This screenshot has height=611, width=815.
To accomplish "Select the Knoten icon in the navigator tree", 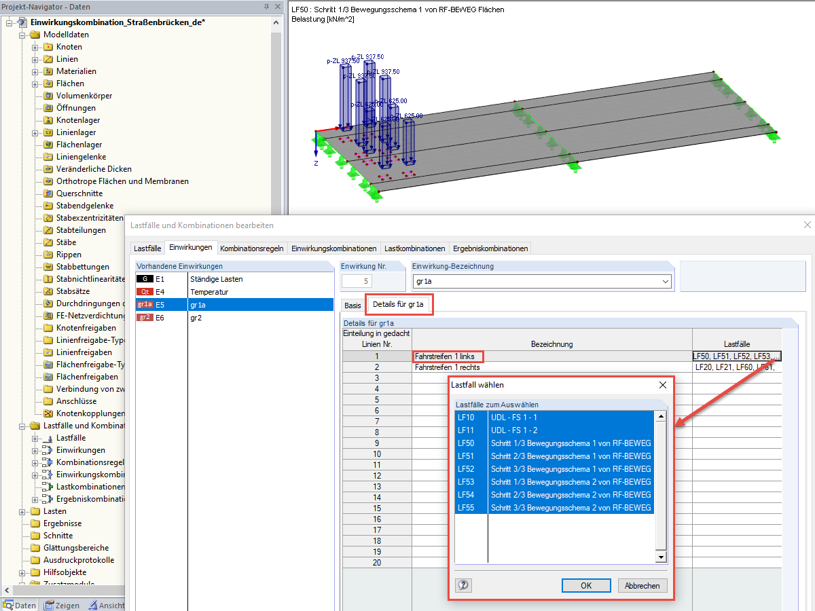I will (x=48, y=47).
